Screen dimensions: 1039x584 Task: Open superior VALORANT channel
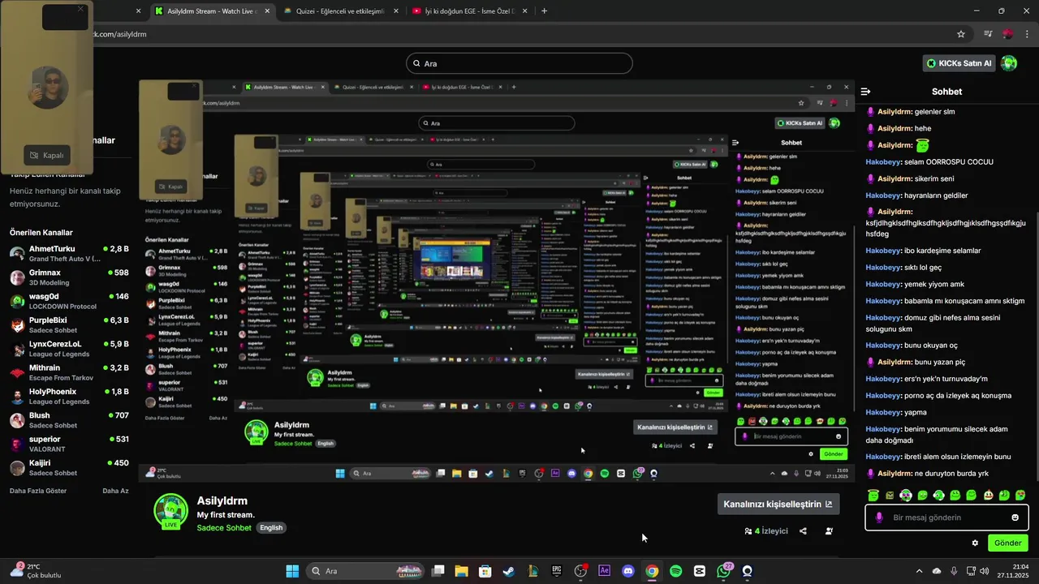pos(69,444)
